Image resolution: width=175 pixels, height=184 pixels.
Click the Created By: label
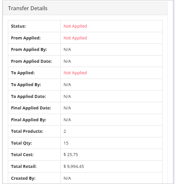23,178
